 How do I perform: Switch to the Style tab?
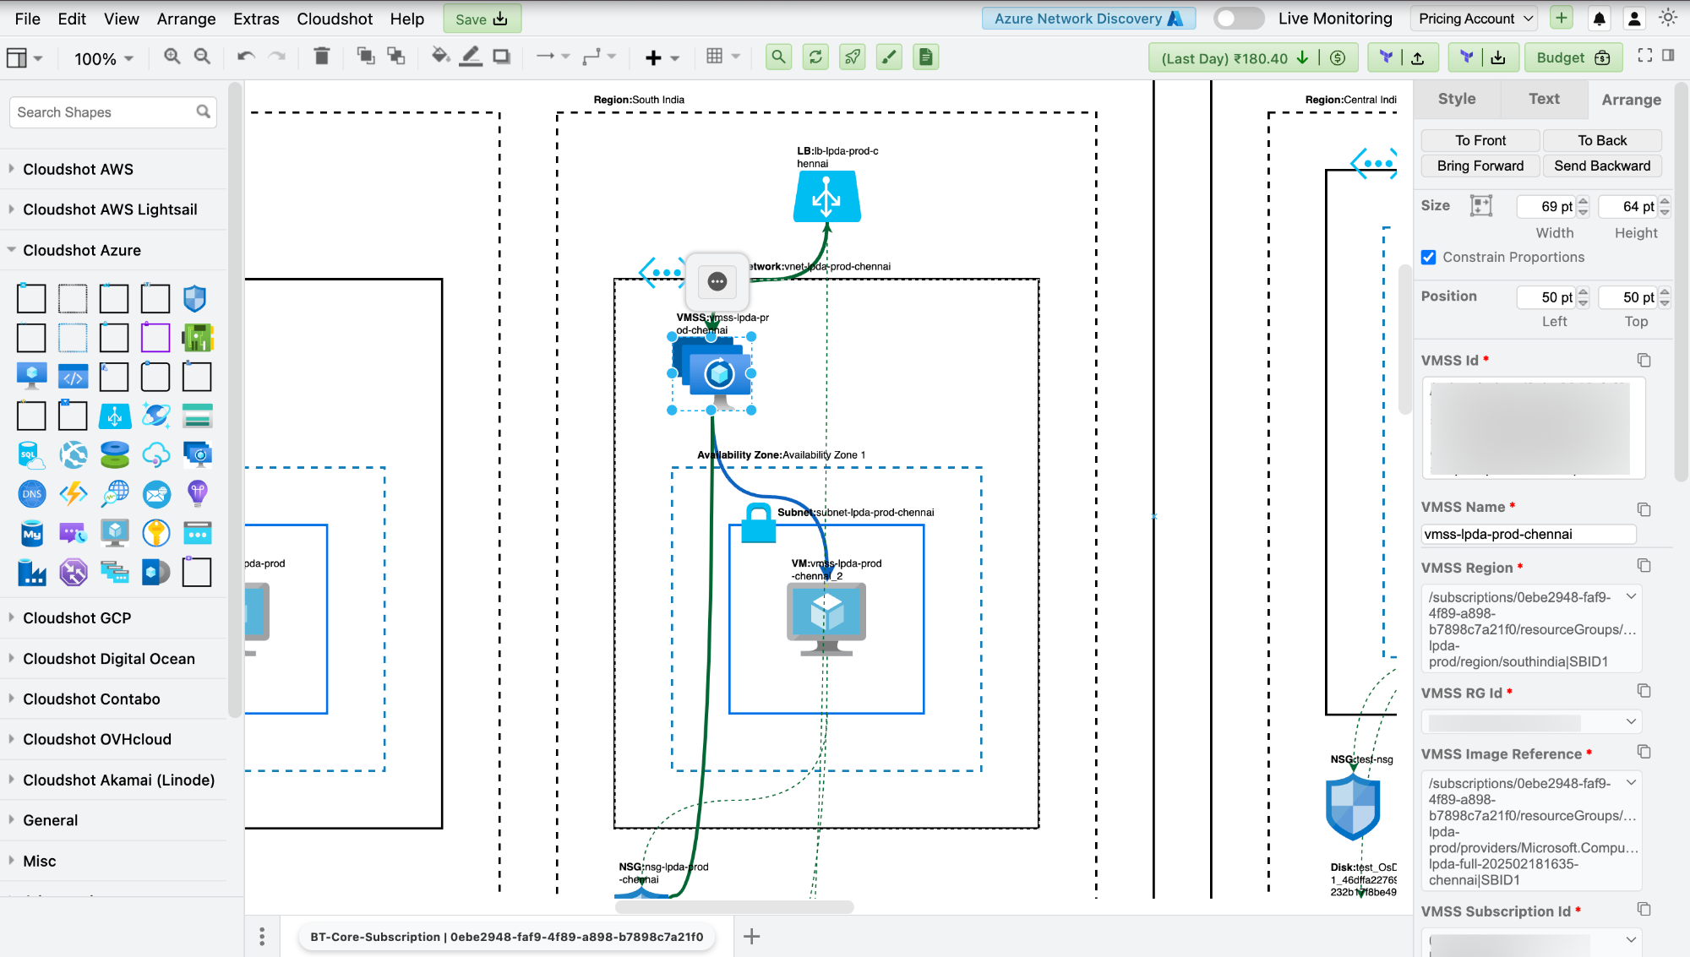click(x=1457, y=99)
